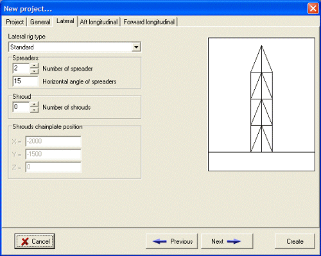Viewport: 321px width, 256px height.
Task: Increase the number of shrouds
Action: tap(35, 104)
